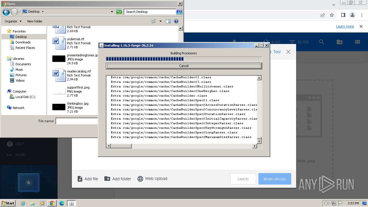Click the Back arrow in Open dialog
368x207 pixels.
pyautogui.click(x=6, y=12)
